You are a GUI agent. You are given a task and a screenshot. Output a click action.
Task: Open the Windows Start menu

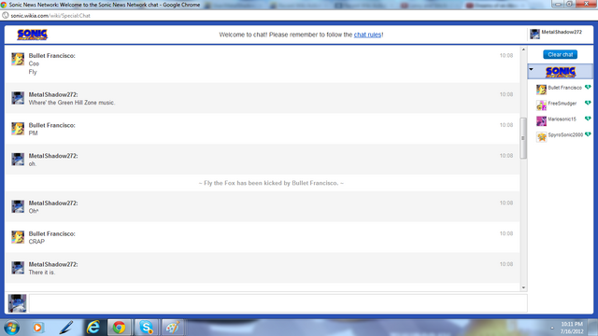(x=12, y=328)
